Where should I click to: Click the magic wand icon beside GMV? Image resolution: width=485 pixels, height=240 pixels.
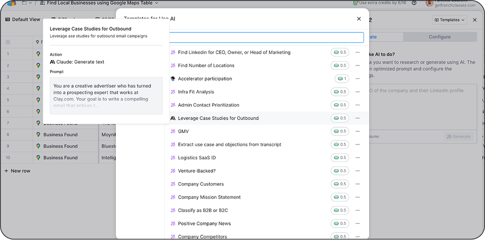173,132
